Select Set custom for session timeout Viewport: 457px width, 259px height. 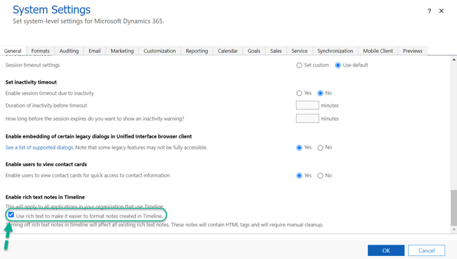coord(299,65)
